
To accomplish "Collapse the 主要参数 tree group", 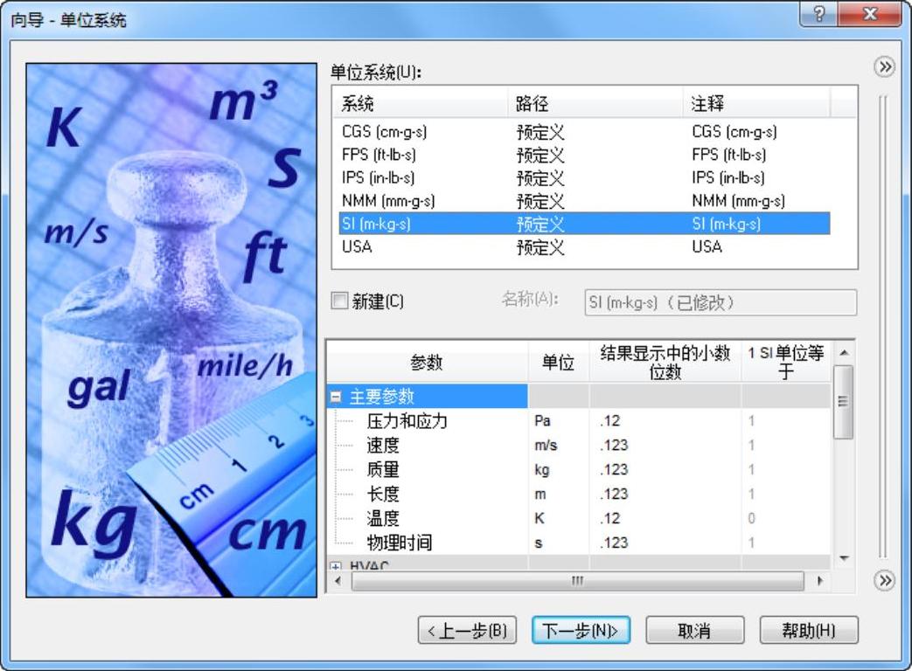I will point(336,397).
